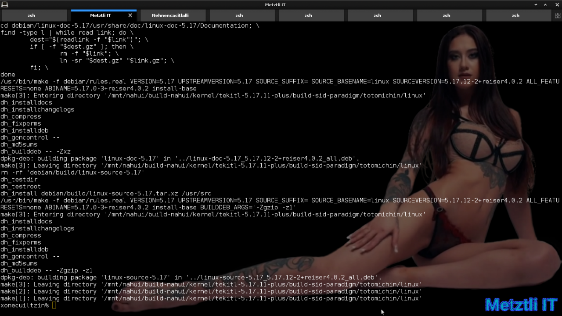Click the 'ln -sr "$dest.gz" "$link.gz"' line
Screen dimensions: 562x316
pyautogui.click(x=117, y=61)
